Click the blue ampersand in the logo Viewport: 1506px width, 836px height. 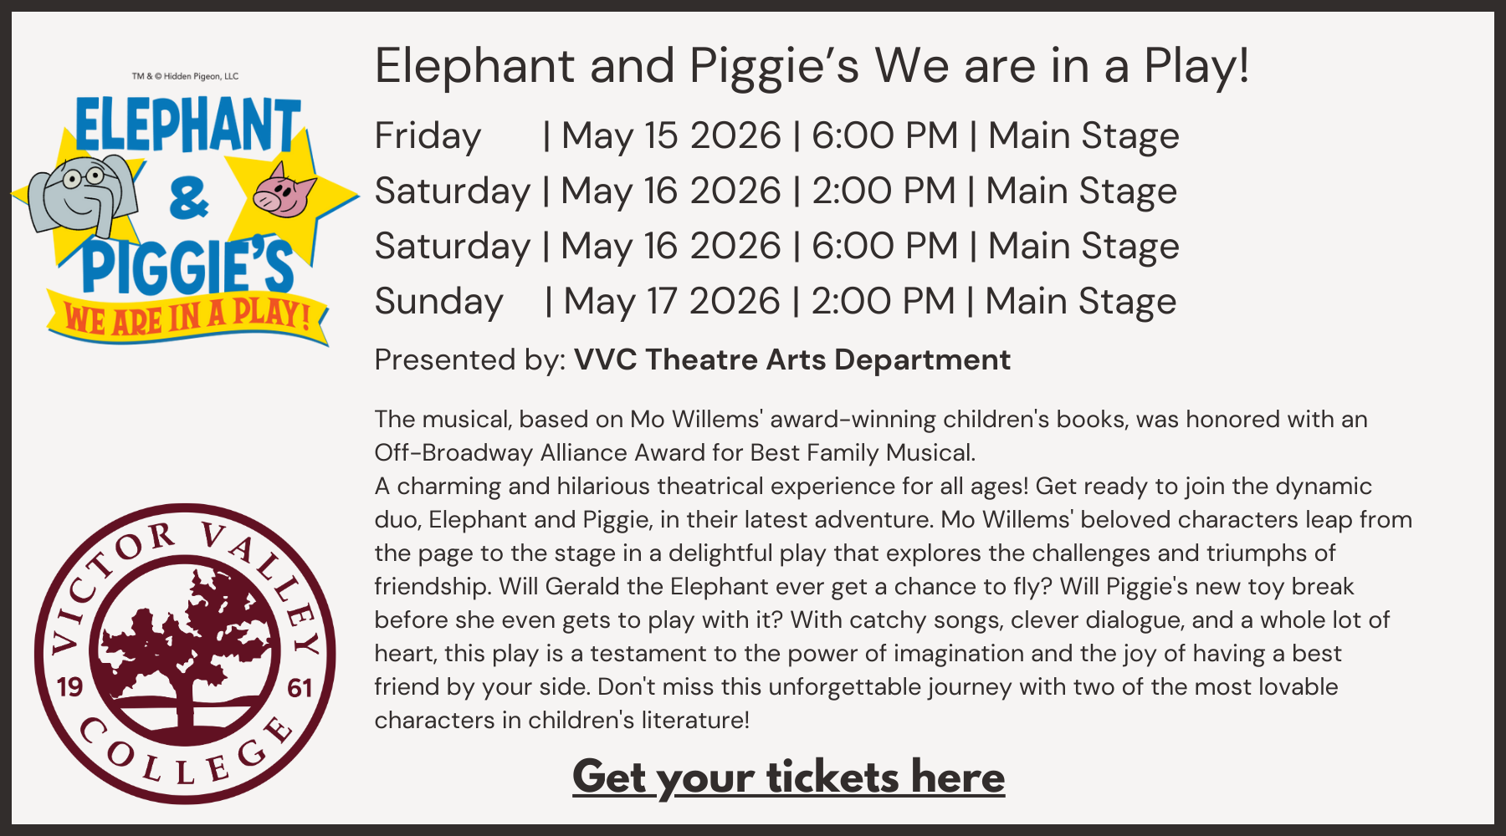click(188, 199)
